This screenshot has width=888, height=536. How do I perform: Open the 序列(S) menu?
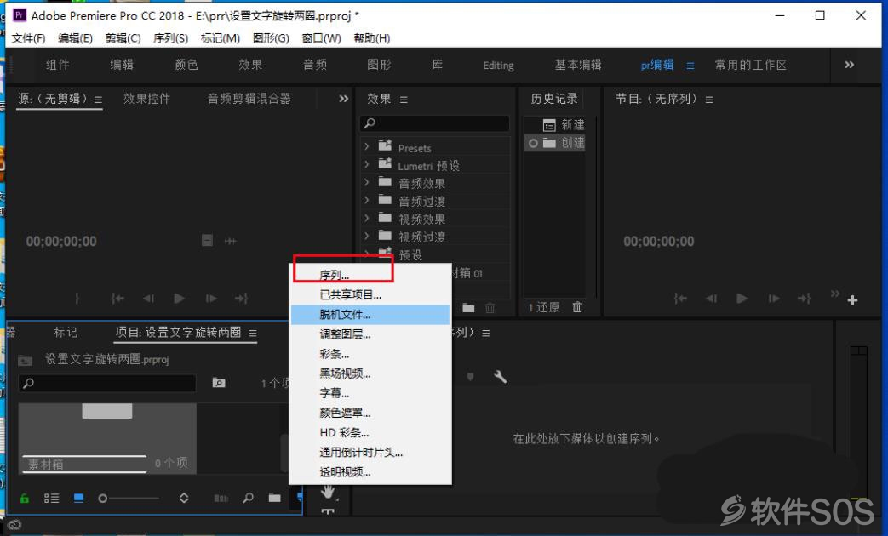pos(170,38)
